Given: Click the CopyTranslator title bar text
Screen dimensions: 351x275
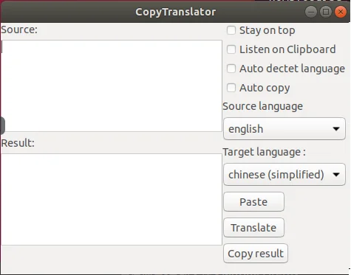Looking at the screenshot, I should [x=176, y=12].
